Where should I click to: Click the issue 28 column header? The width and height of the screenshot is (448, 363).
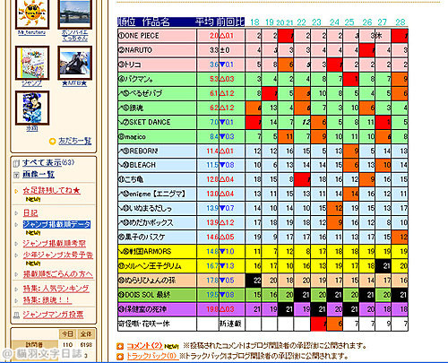(401, 22)
